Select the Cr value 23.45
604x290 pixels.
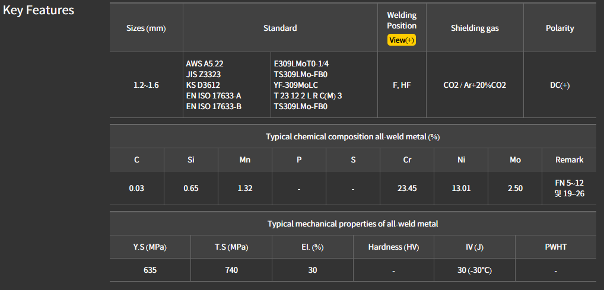[407, 188]
